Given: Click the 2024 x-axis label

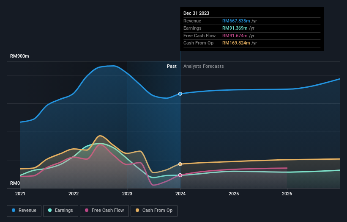Looking at the screenshot, I should (x=180, y=194).
